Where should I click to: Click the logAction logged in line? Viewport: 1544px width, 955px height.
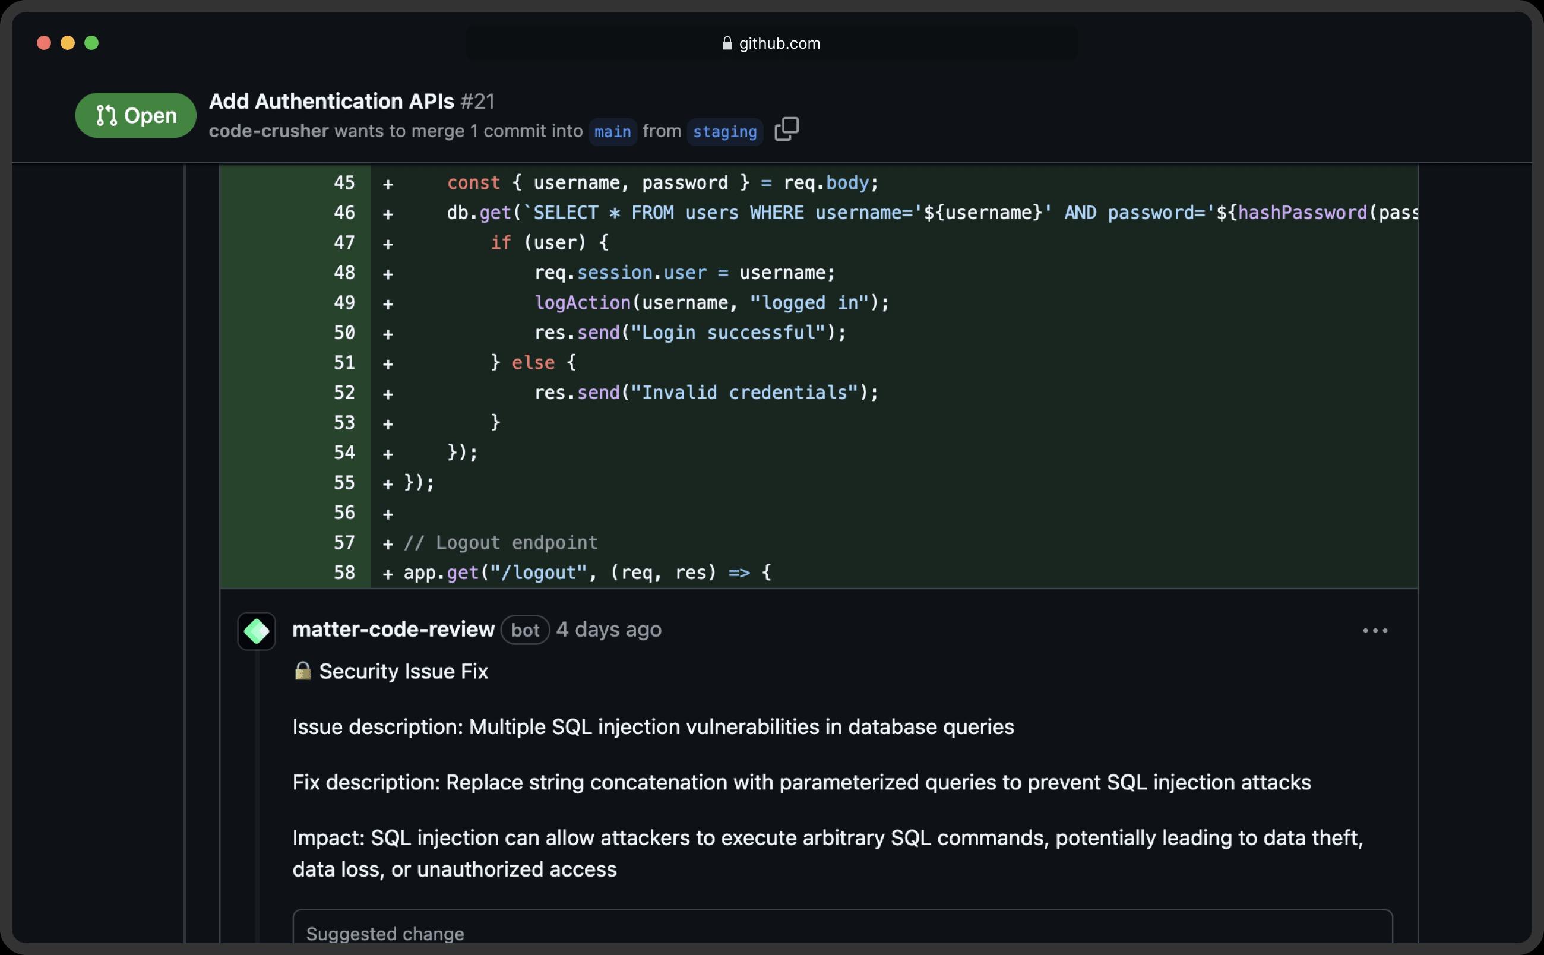(711, 302)
